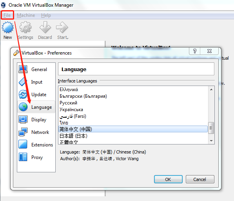
Task: Open the File menu
Action: pyautogui.click(x=7, y=15)
